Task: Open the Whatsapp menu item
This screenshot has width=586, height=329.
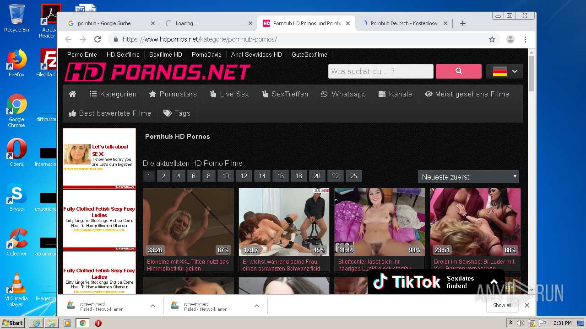Action: [343, 94]
